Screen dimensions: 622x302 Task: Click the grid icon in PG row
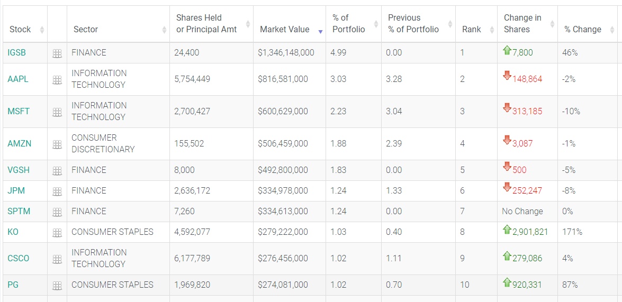57,285
